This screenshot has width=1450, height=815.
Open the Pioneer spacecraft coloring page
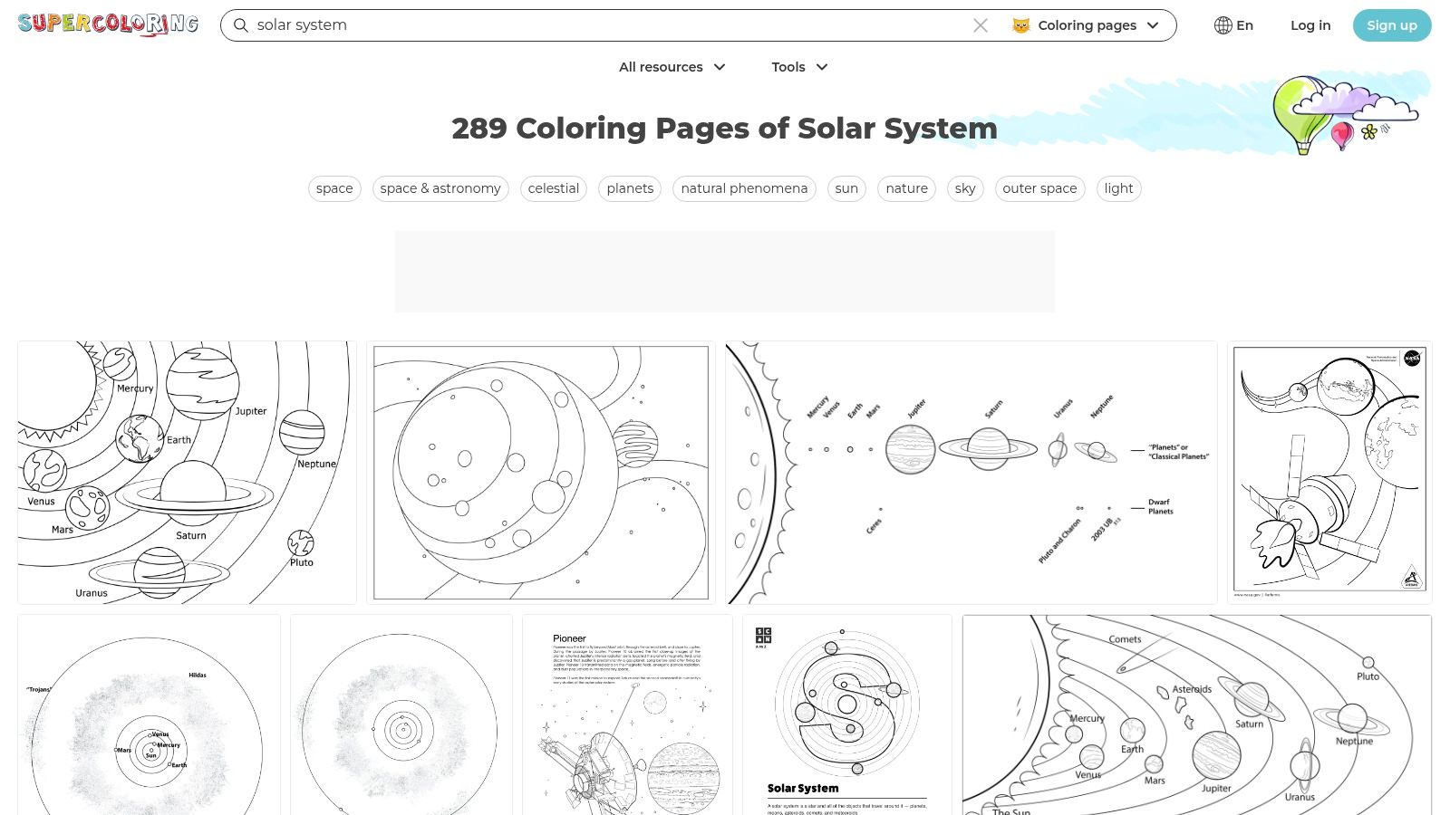pyautogui.click(x=627, y=715)
